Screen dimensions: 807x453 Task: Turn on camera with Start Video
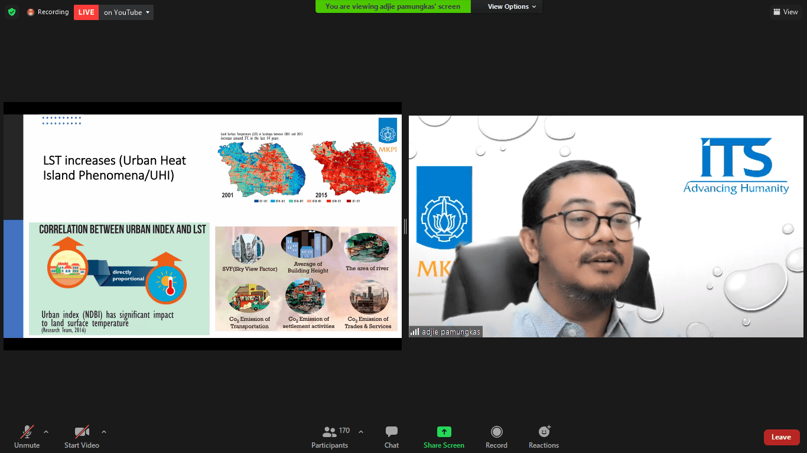(x=82, y=437)
